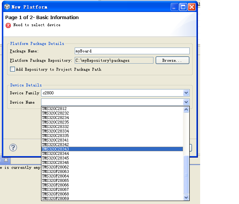Image resolution: width=239 pixels, height=204 pixels.
Task: Select TMS320C2812 from device list
Action: [112, 109]
